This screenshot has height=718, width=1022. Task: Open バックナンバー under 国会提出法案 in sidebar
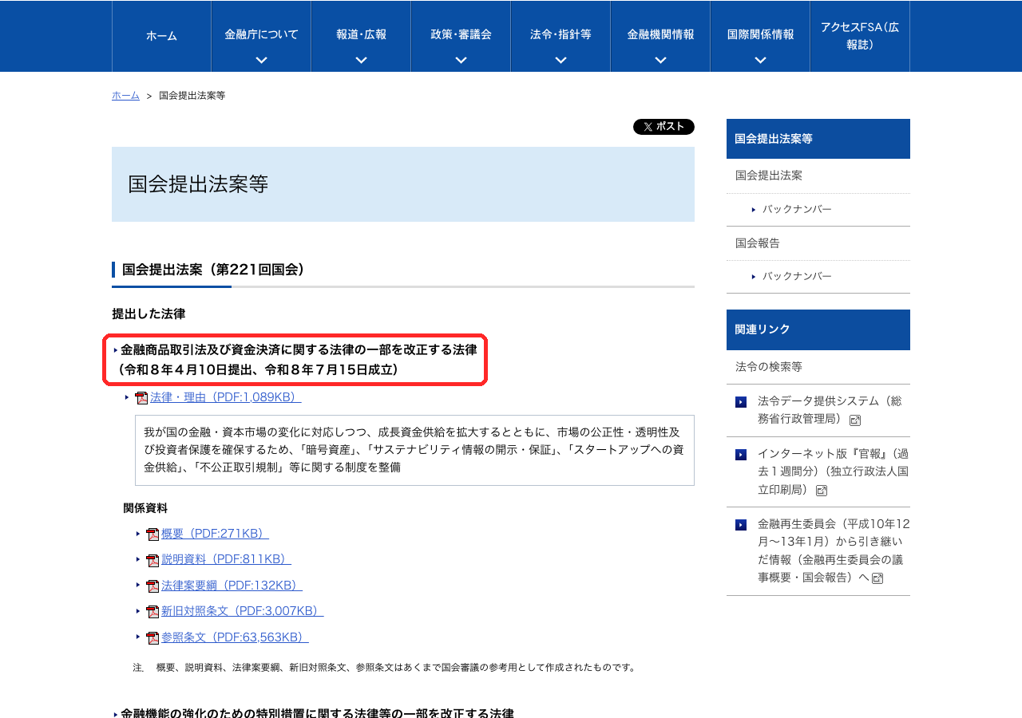coord(797,209)
